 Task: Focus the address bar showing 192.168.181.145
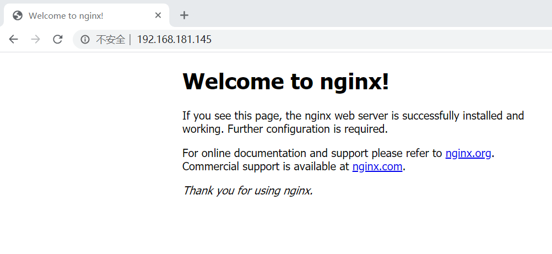click(x=312, y=40)
